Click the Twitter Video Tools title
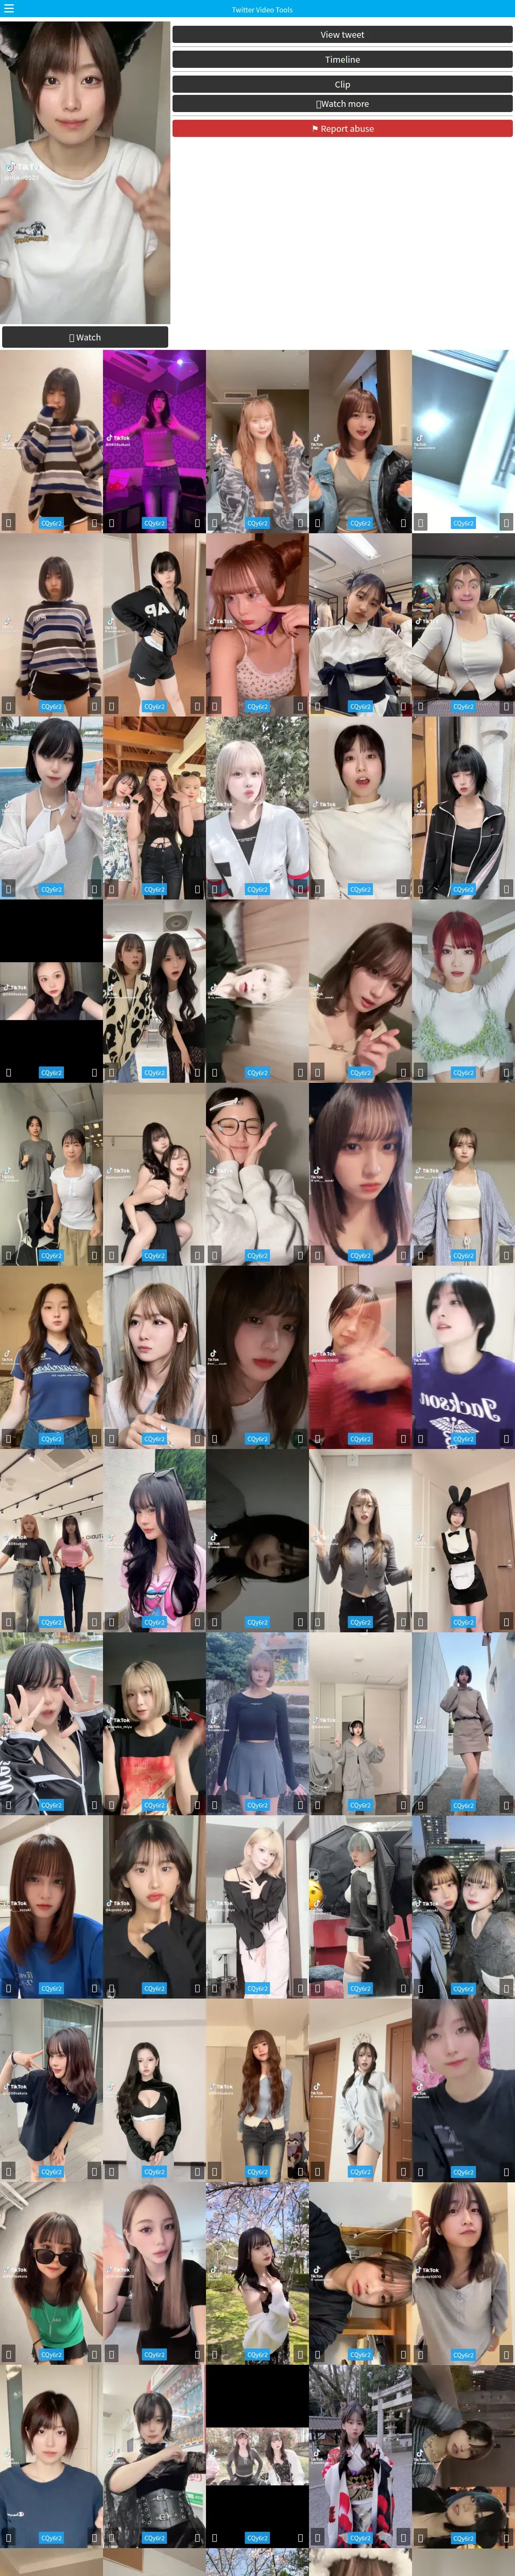The image size is (515, 2576). tap(262, 10)
